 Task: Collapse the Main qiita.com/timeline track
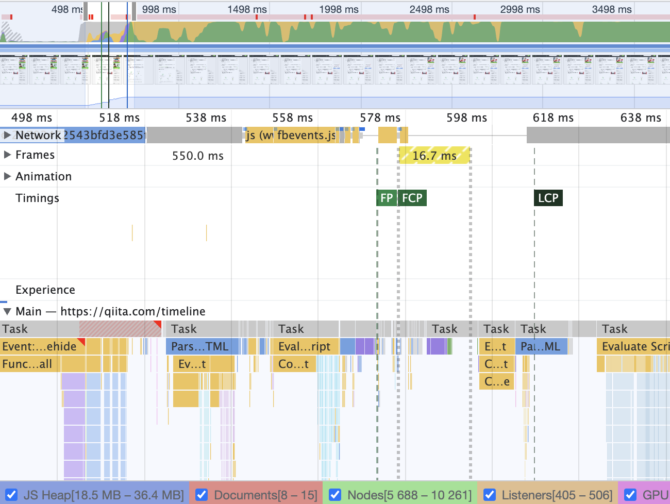click(x=8, y=311)
